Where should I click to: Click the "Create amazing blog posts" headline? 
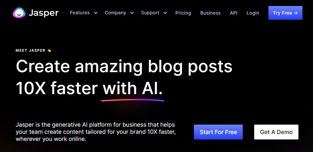[x=124, y=66]
